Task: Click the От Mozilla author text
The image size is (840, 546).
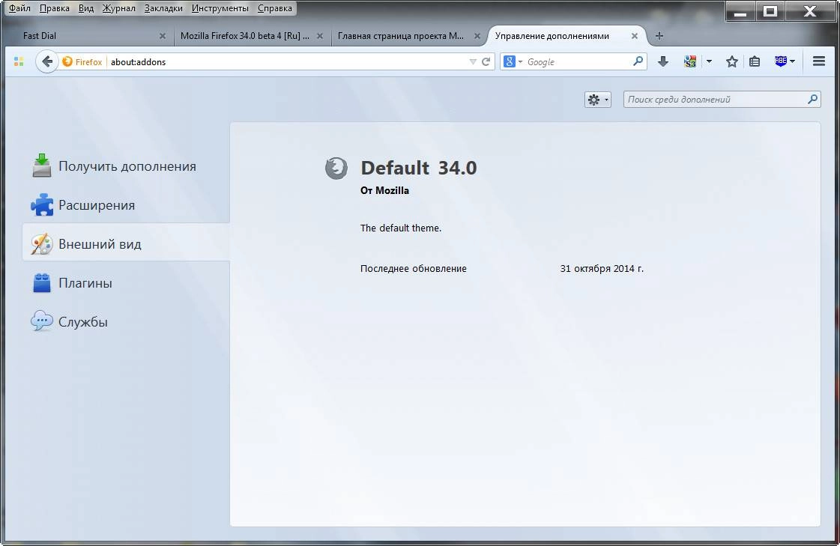Action: [384, 190]
